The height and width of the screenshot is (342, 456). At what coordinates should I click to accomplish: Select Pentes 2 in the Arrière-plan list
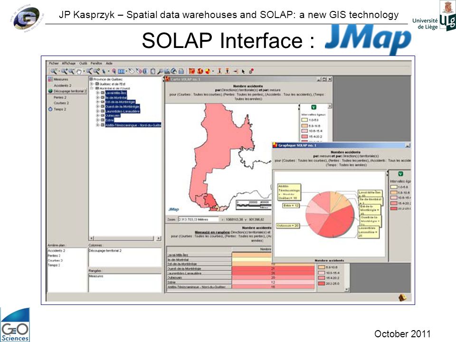pos(54,256)
